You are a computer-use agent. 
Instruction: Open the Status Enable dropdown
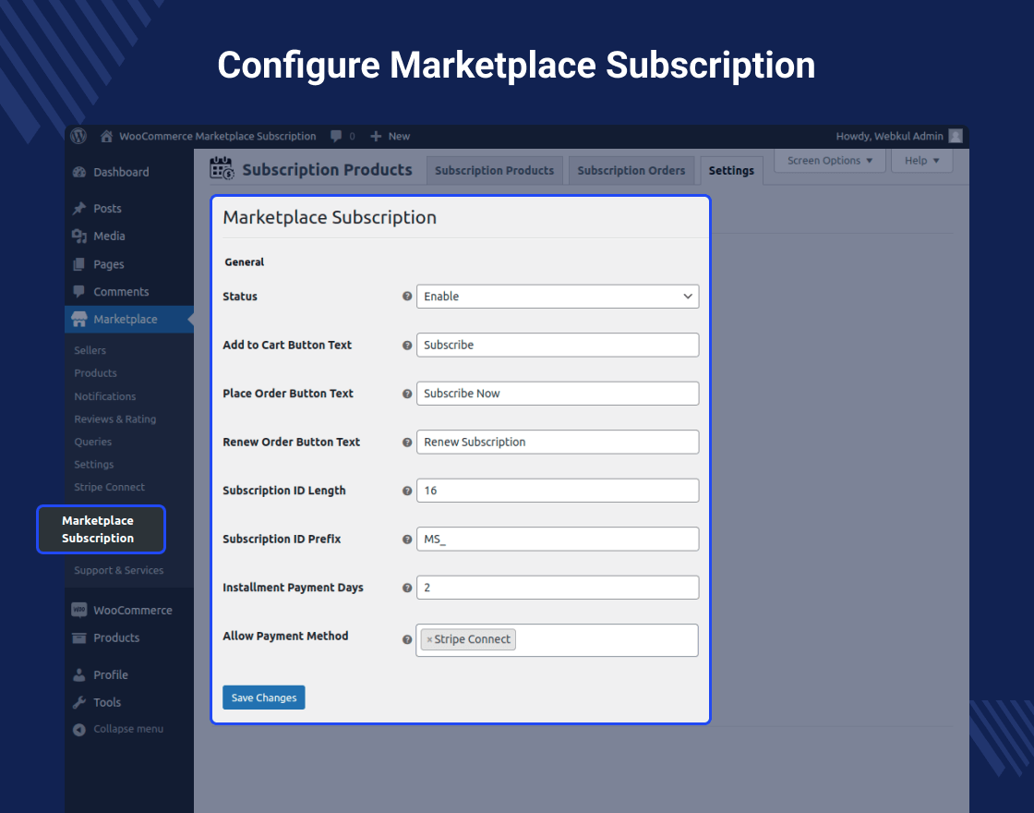click(558, 297)
